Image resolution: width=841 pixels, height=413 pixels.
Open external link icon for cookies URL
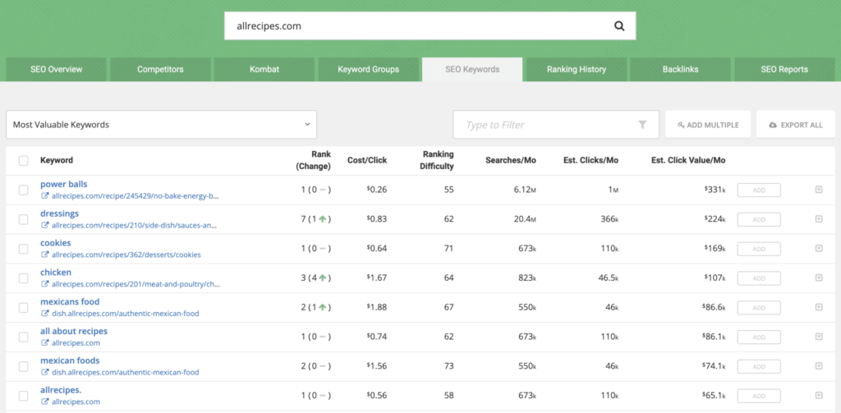pos(45,255)
